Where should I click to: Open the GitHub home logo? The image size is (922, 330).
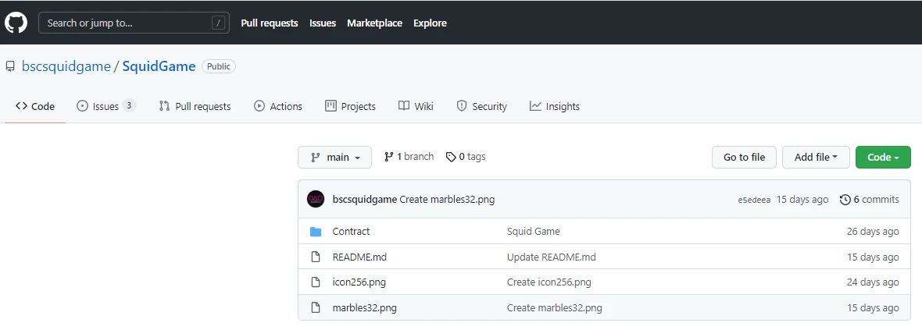tap(16, 23)
